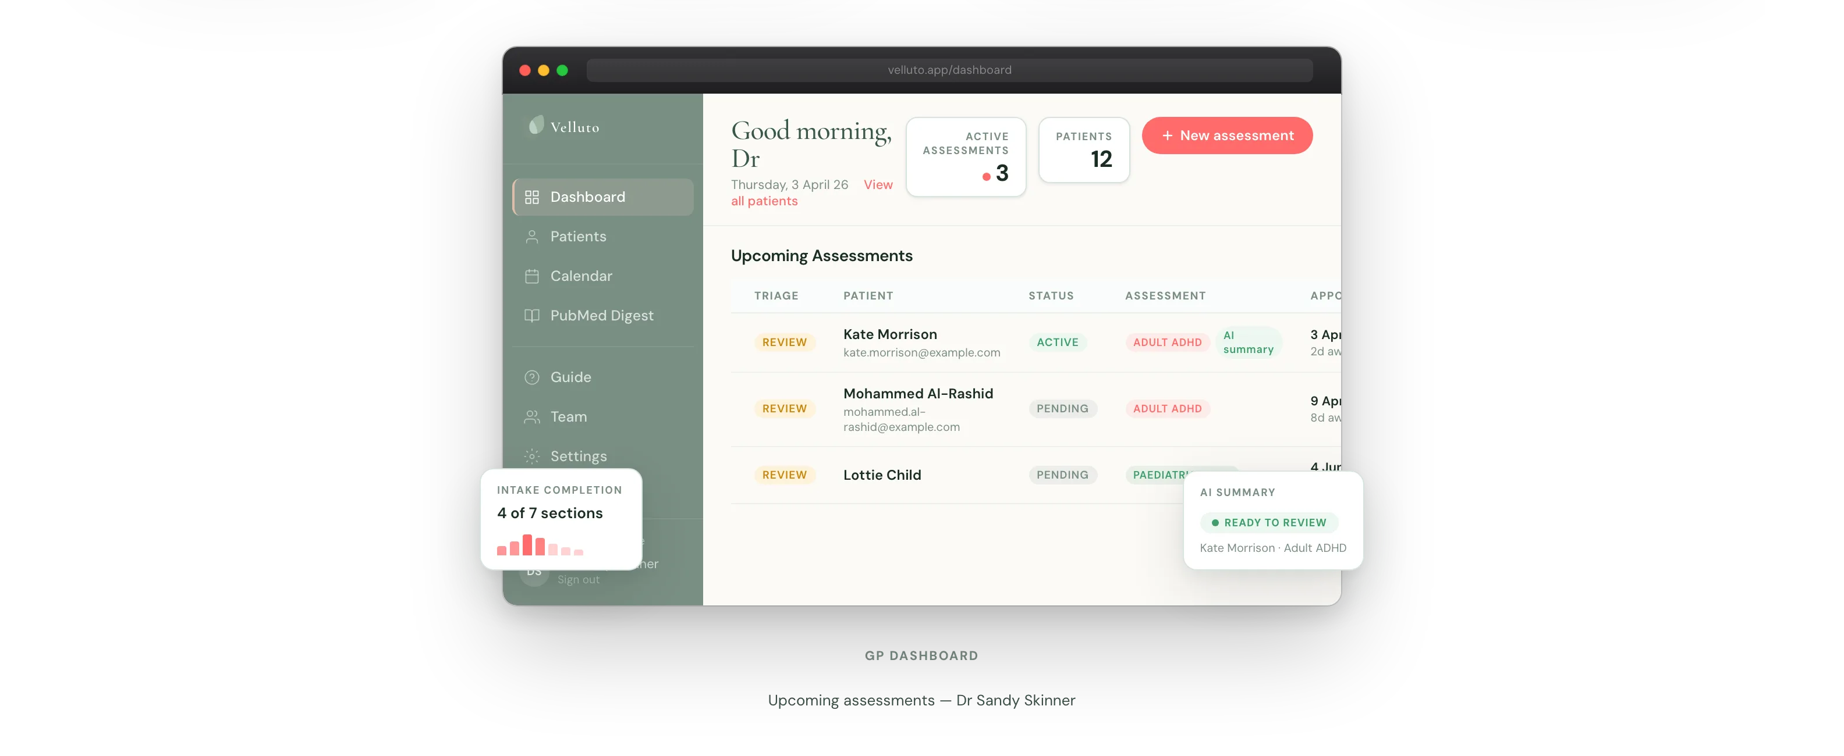
Task: Click the Patients count card
Action: coord(1084,150)
